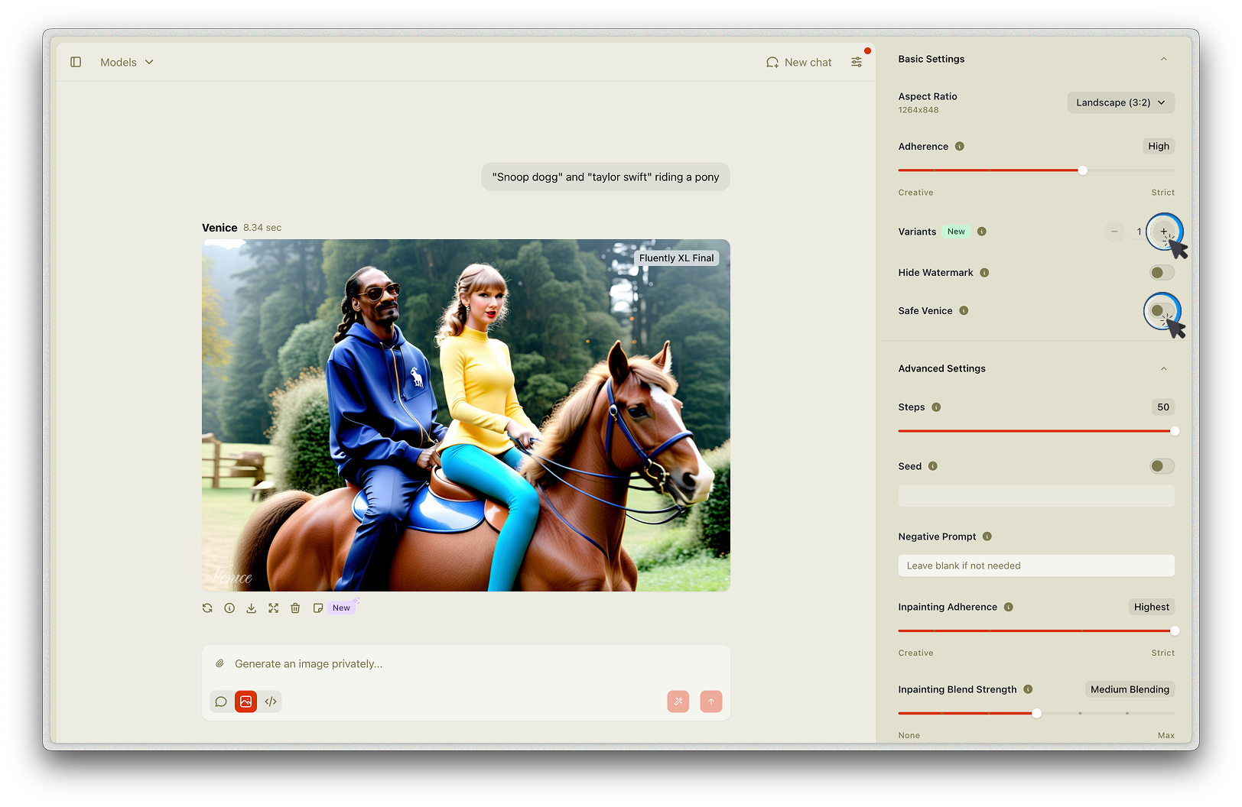Send the prompt with arrow button
This screenshot has height=807, width=1242.
tap(711, 702)
